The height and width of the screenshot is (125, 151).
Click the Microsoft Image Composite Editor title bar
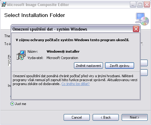point(65,5)
